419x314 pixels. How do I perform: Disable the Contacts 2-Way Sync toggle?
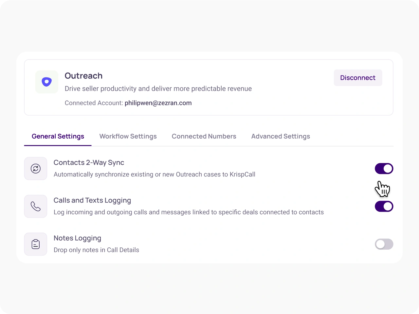pos(384,169)
